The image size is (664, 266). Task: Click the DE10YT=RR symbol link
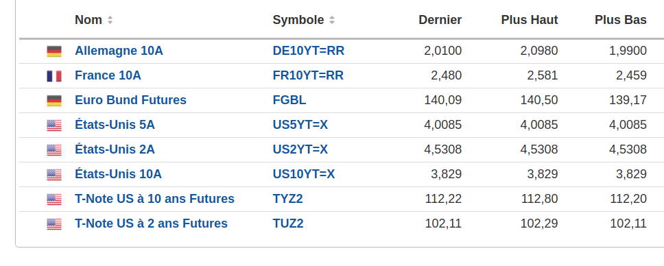(308, 51)
